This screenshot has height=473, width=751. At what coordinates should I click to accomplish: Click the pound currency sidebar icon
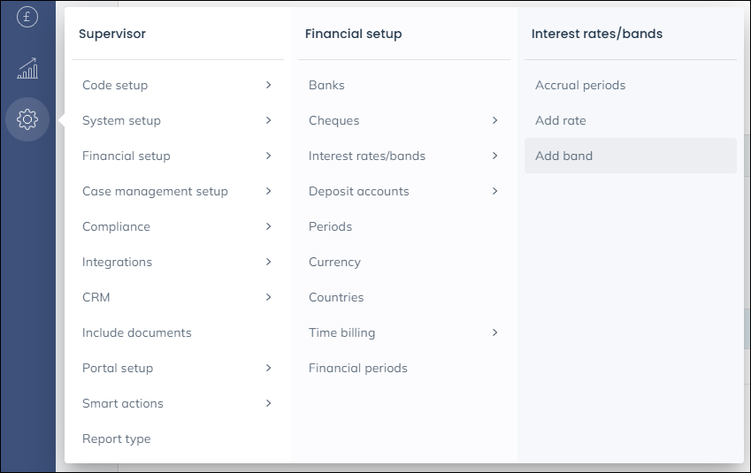point(27,16)
